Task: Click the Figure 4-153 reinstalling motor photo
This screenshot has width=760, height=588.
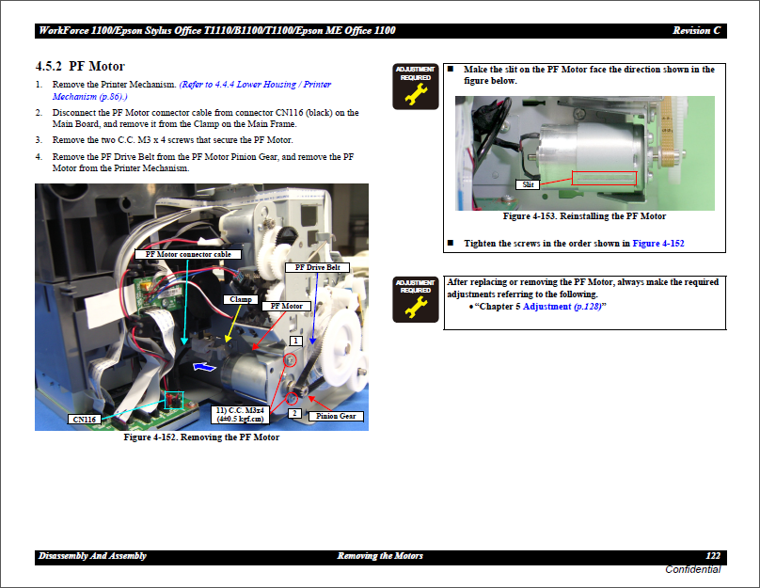Action: [x=584, y=152]
